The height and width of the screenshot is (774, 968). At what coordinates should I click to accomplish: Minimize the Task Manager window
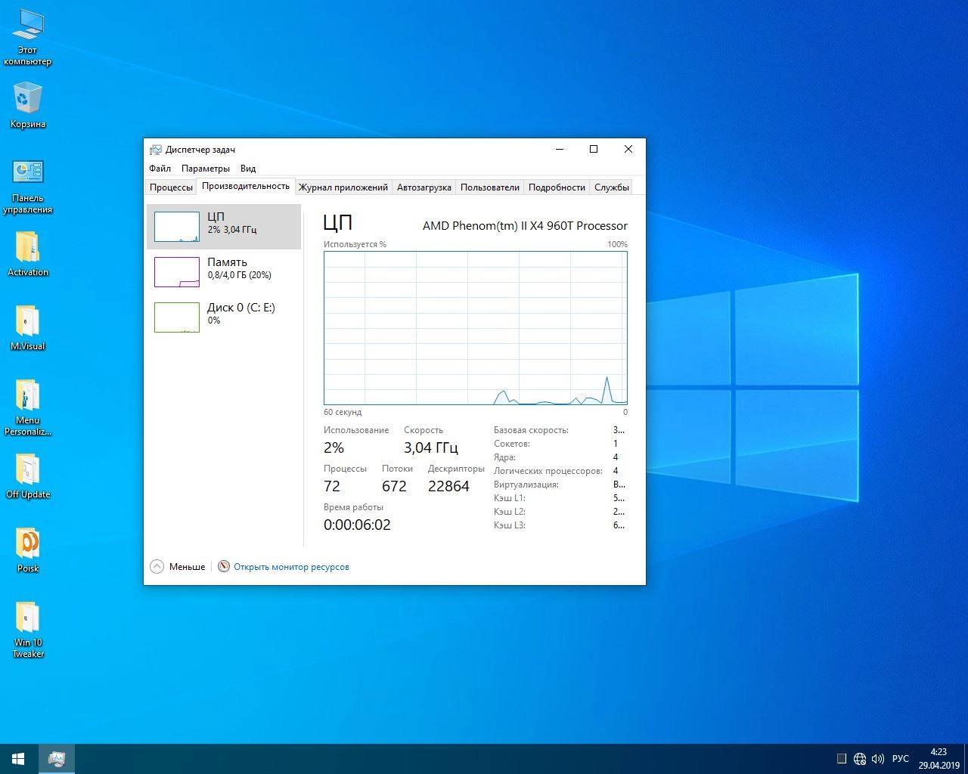pyautogui.click(x=560, y=149)
